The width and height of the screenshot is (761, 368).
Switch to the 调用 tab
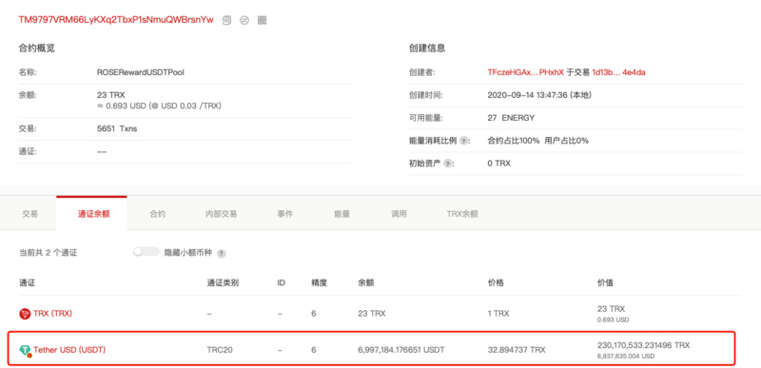click(x=399, y=214)
